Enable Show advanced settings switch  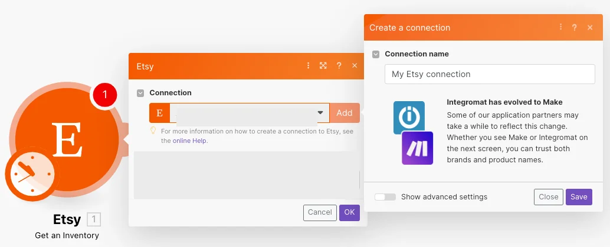point(385,197)
